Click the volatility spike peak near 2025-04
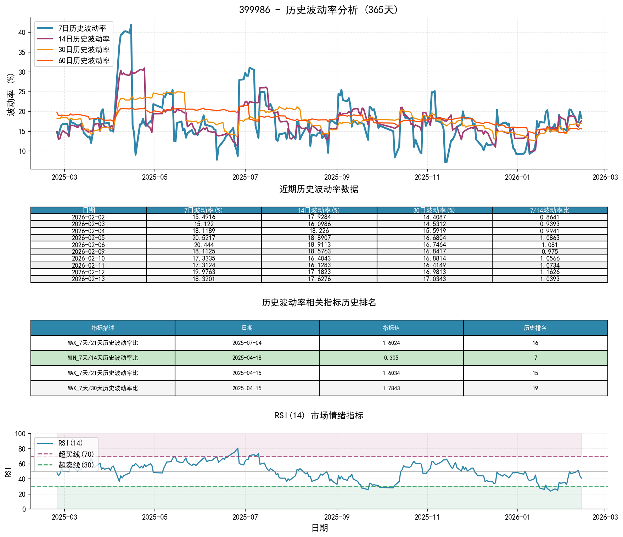Image resolution: width=623 pixels, height=537 pixels. click(130, 24)
